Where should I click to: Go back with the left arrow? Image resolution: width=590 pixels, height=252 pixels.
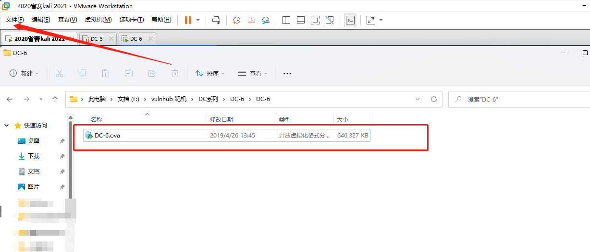pos(10,99)
